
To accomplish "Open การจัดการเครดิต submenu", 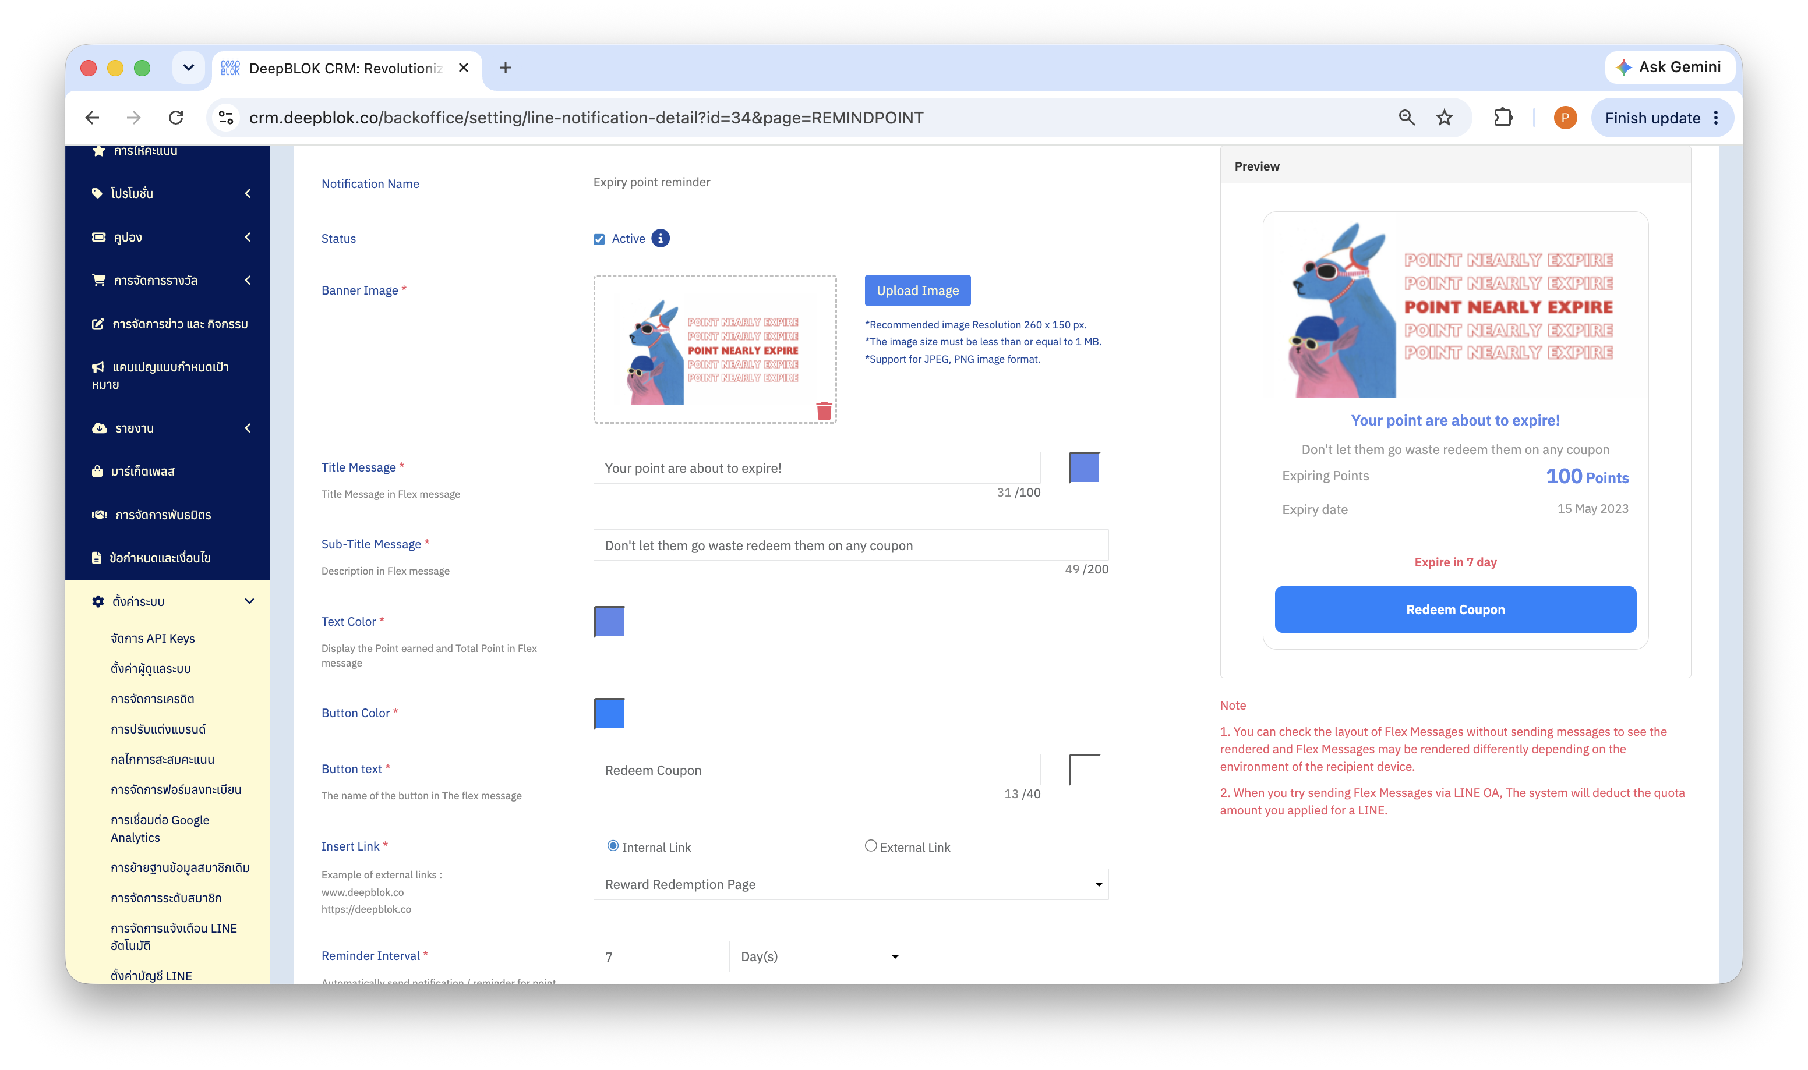I will tap(152, 699).
